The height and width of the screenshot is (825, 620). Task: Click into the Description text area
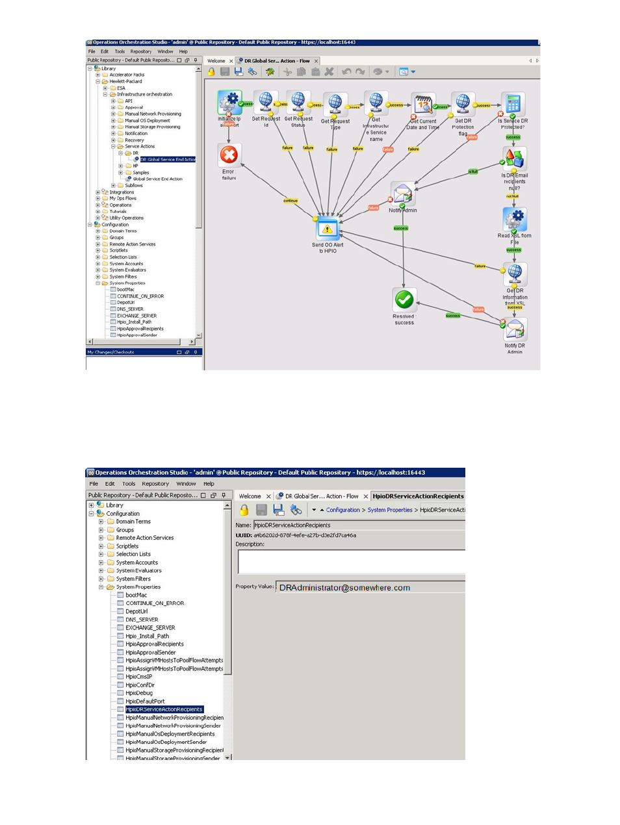click(x=352, y=562)
